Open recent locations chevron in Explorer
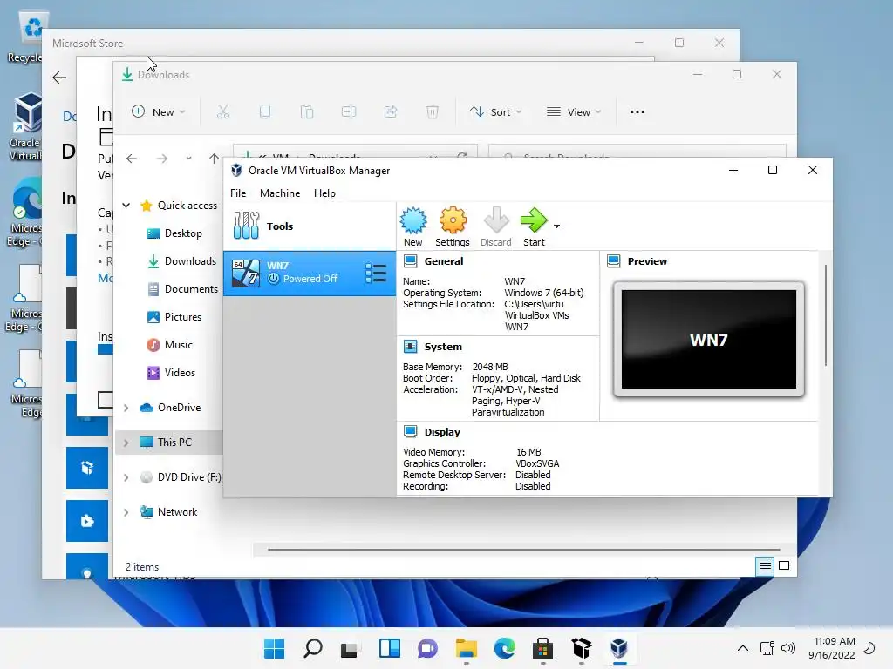The image size is (893, 669). click(x=188, y=159)
